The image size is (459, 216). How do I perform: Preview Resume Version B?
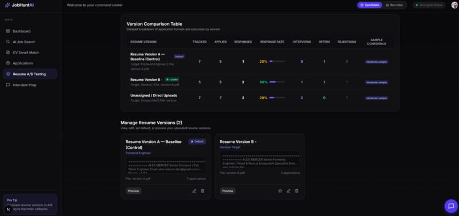228,191
